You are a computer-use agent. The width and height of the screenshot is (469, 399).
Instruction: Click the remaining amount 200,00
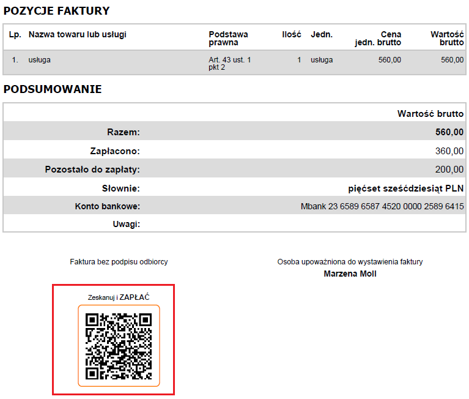[x=449, y=170]
